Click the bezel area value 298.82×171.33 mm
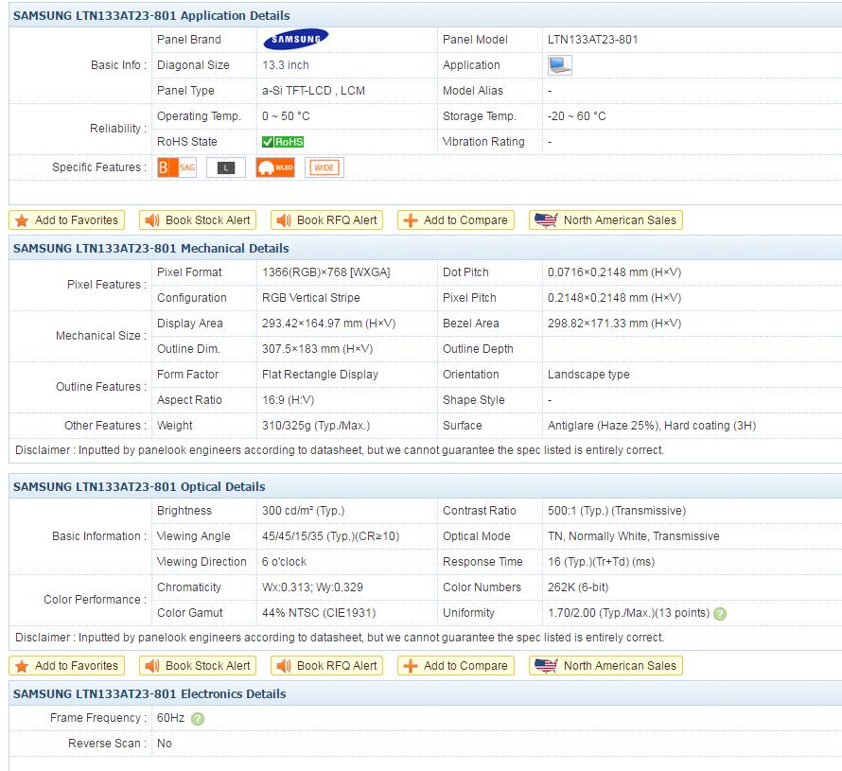This screenshot has height=771, width=842. [614, 324]
